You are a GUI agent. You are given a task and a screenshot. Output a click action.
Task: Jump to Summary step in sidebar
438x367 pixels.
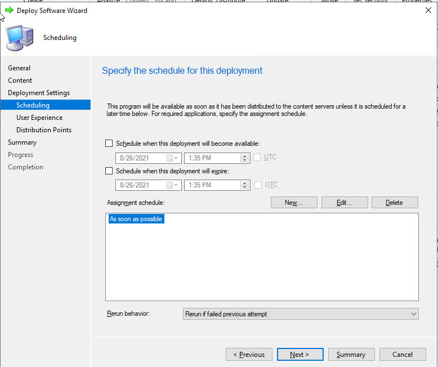23,142
